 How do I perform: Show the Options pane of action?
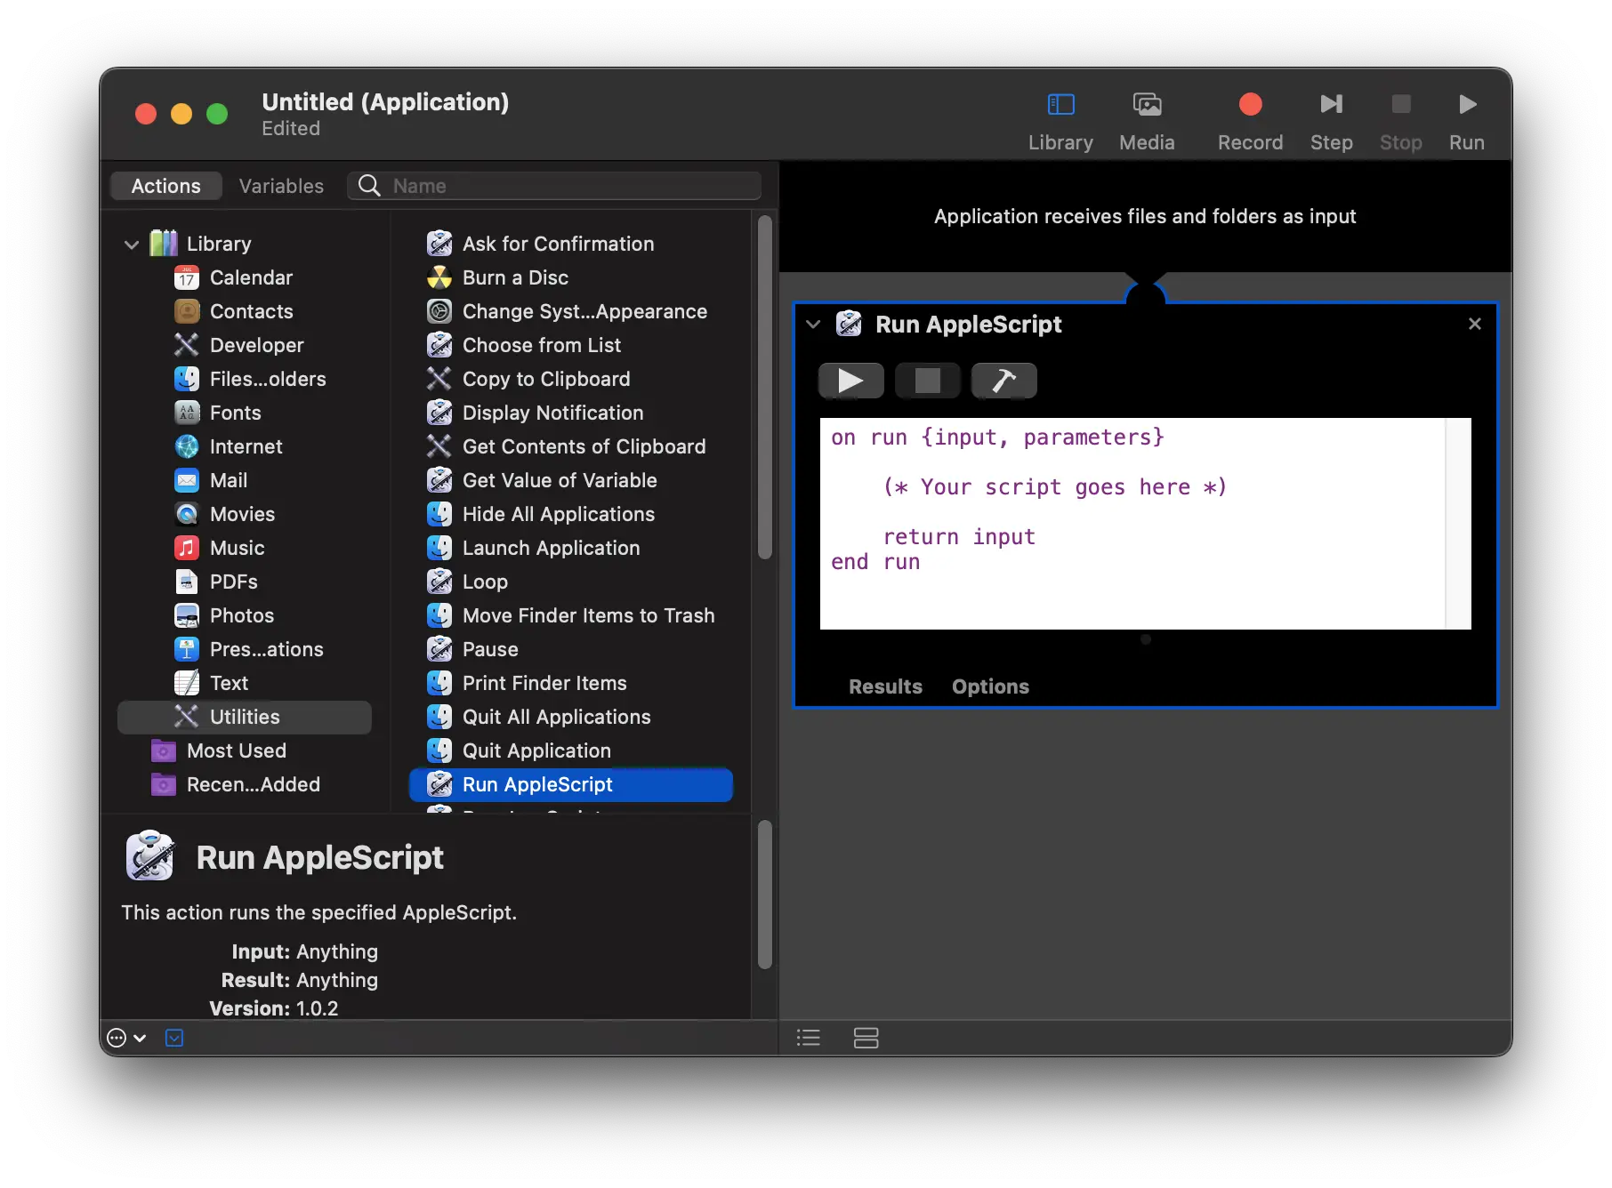pos(990,686)
